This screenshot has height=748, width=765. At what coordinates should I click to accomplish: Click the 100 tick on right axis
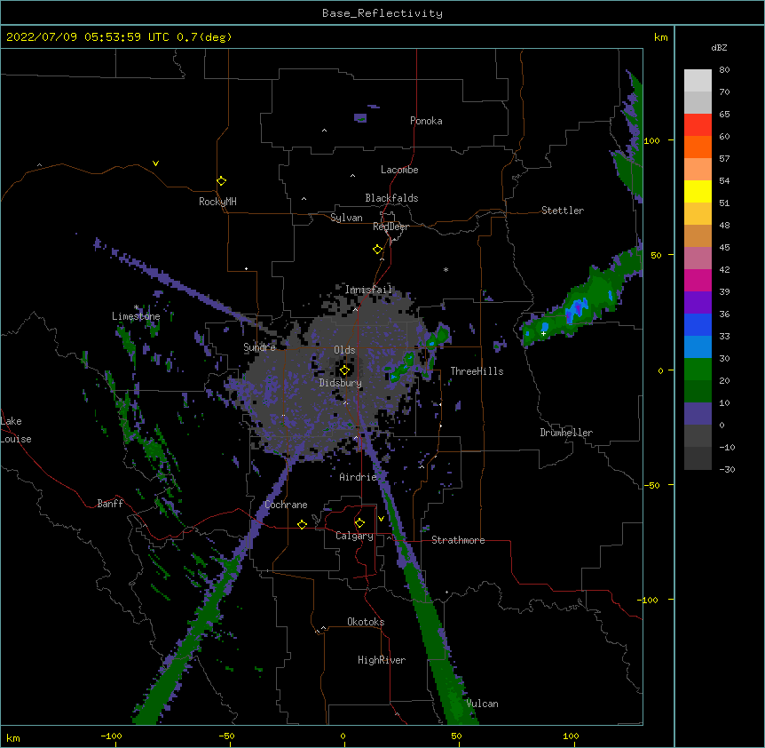pyautogui.click(x=651, y=140)
